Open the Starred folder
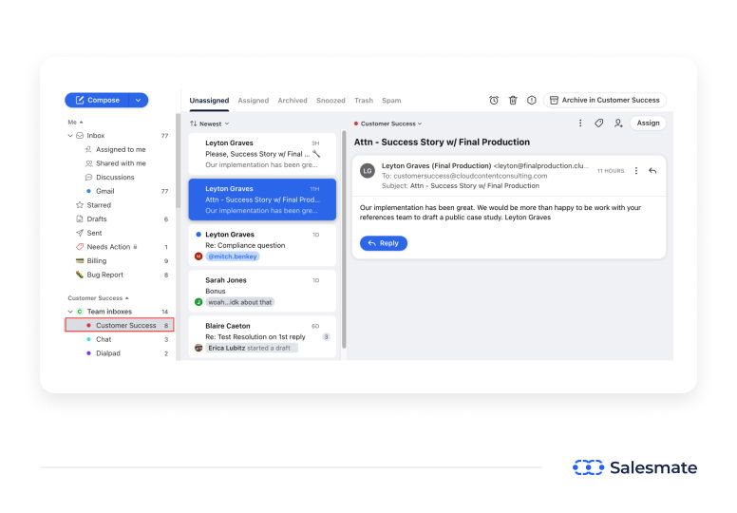 [x=99, y=204]
